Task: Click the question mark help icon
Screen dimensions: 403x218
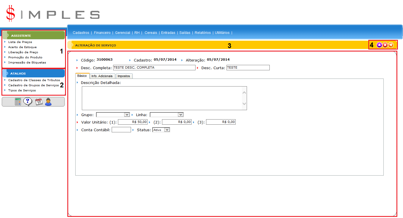Action: click(x=28, y=102)
